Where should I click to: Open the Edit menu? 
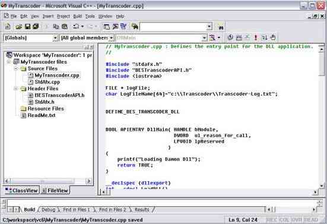click(x=24, y=16)
